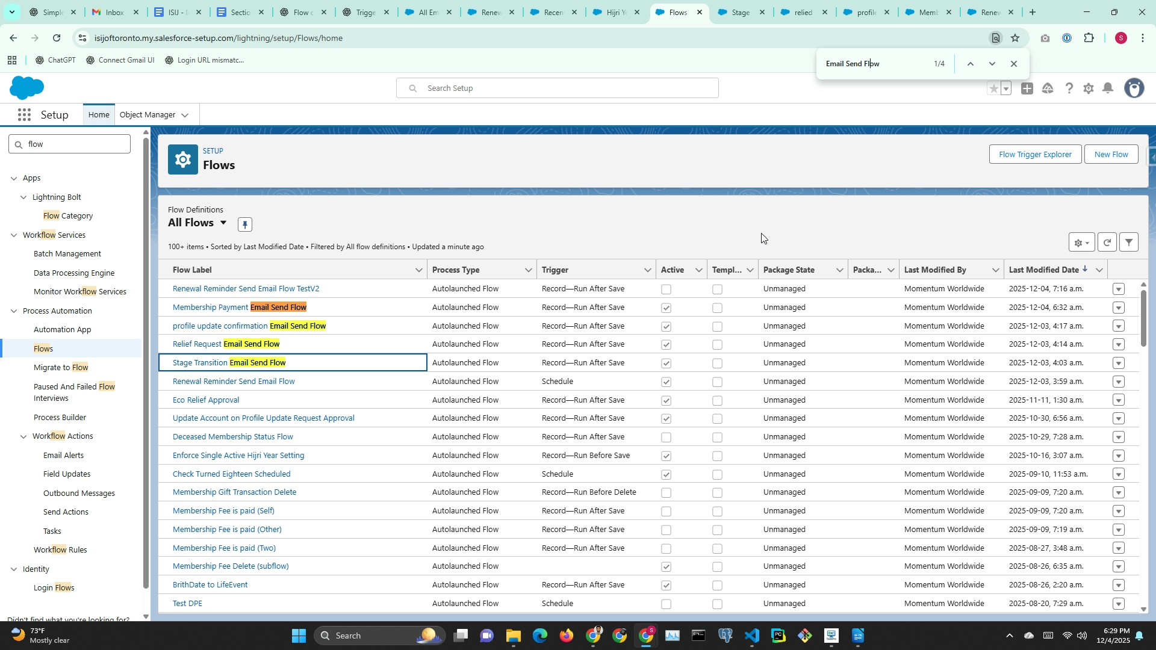This screenshot has width=1156, height=650.
Task: Toggle Active checkbox for Eco Relief Approval
Action: tap(666, 400)
